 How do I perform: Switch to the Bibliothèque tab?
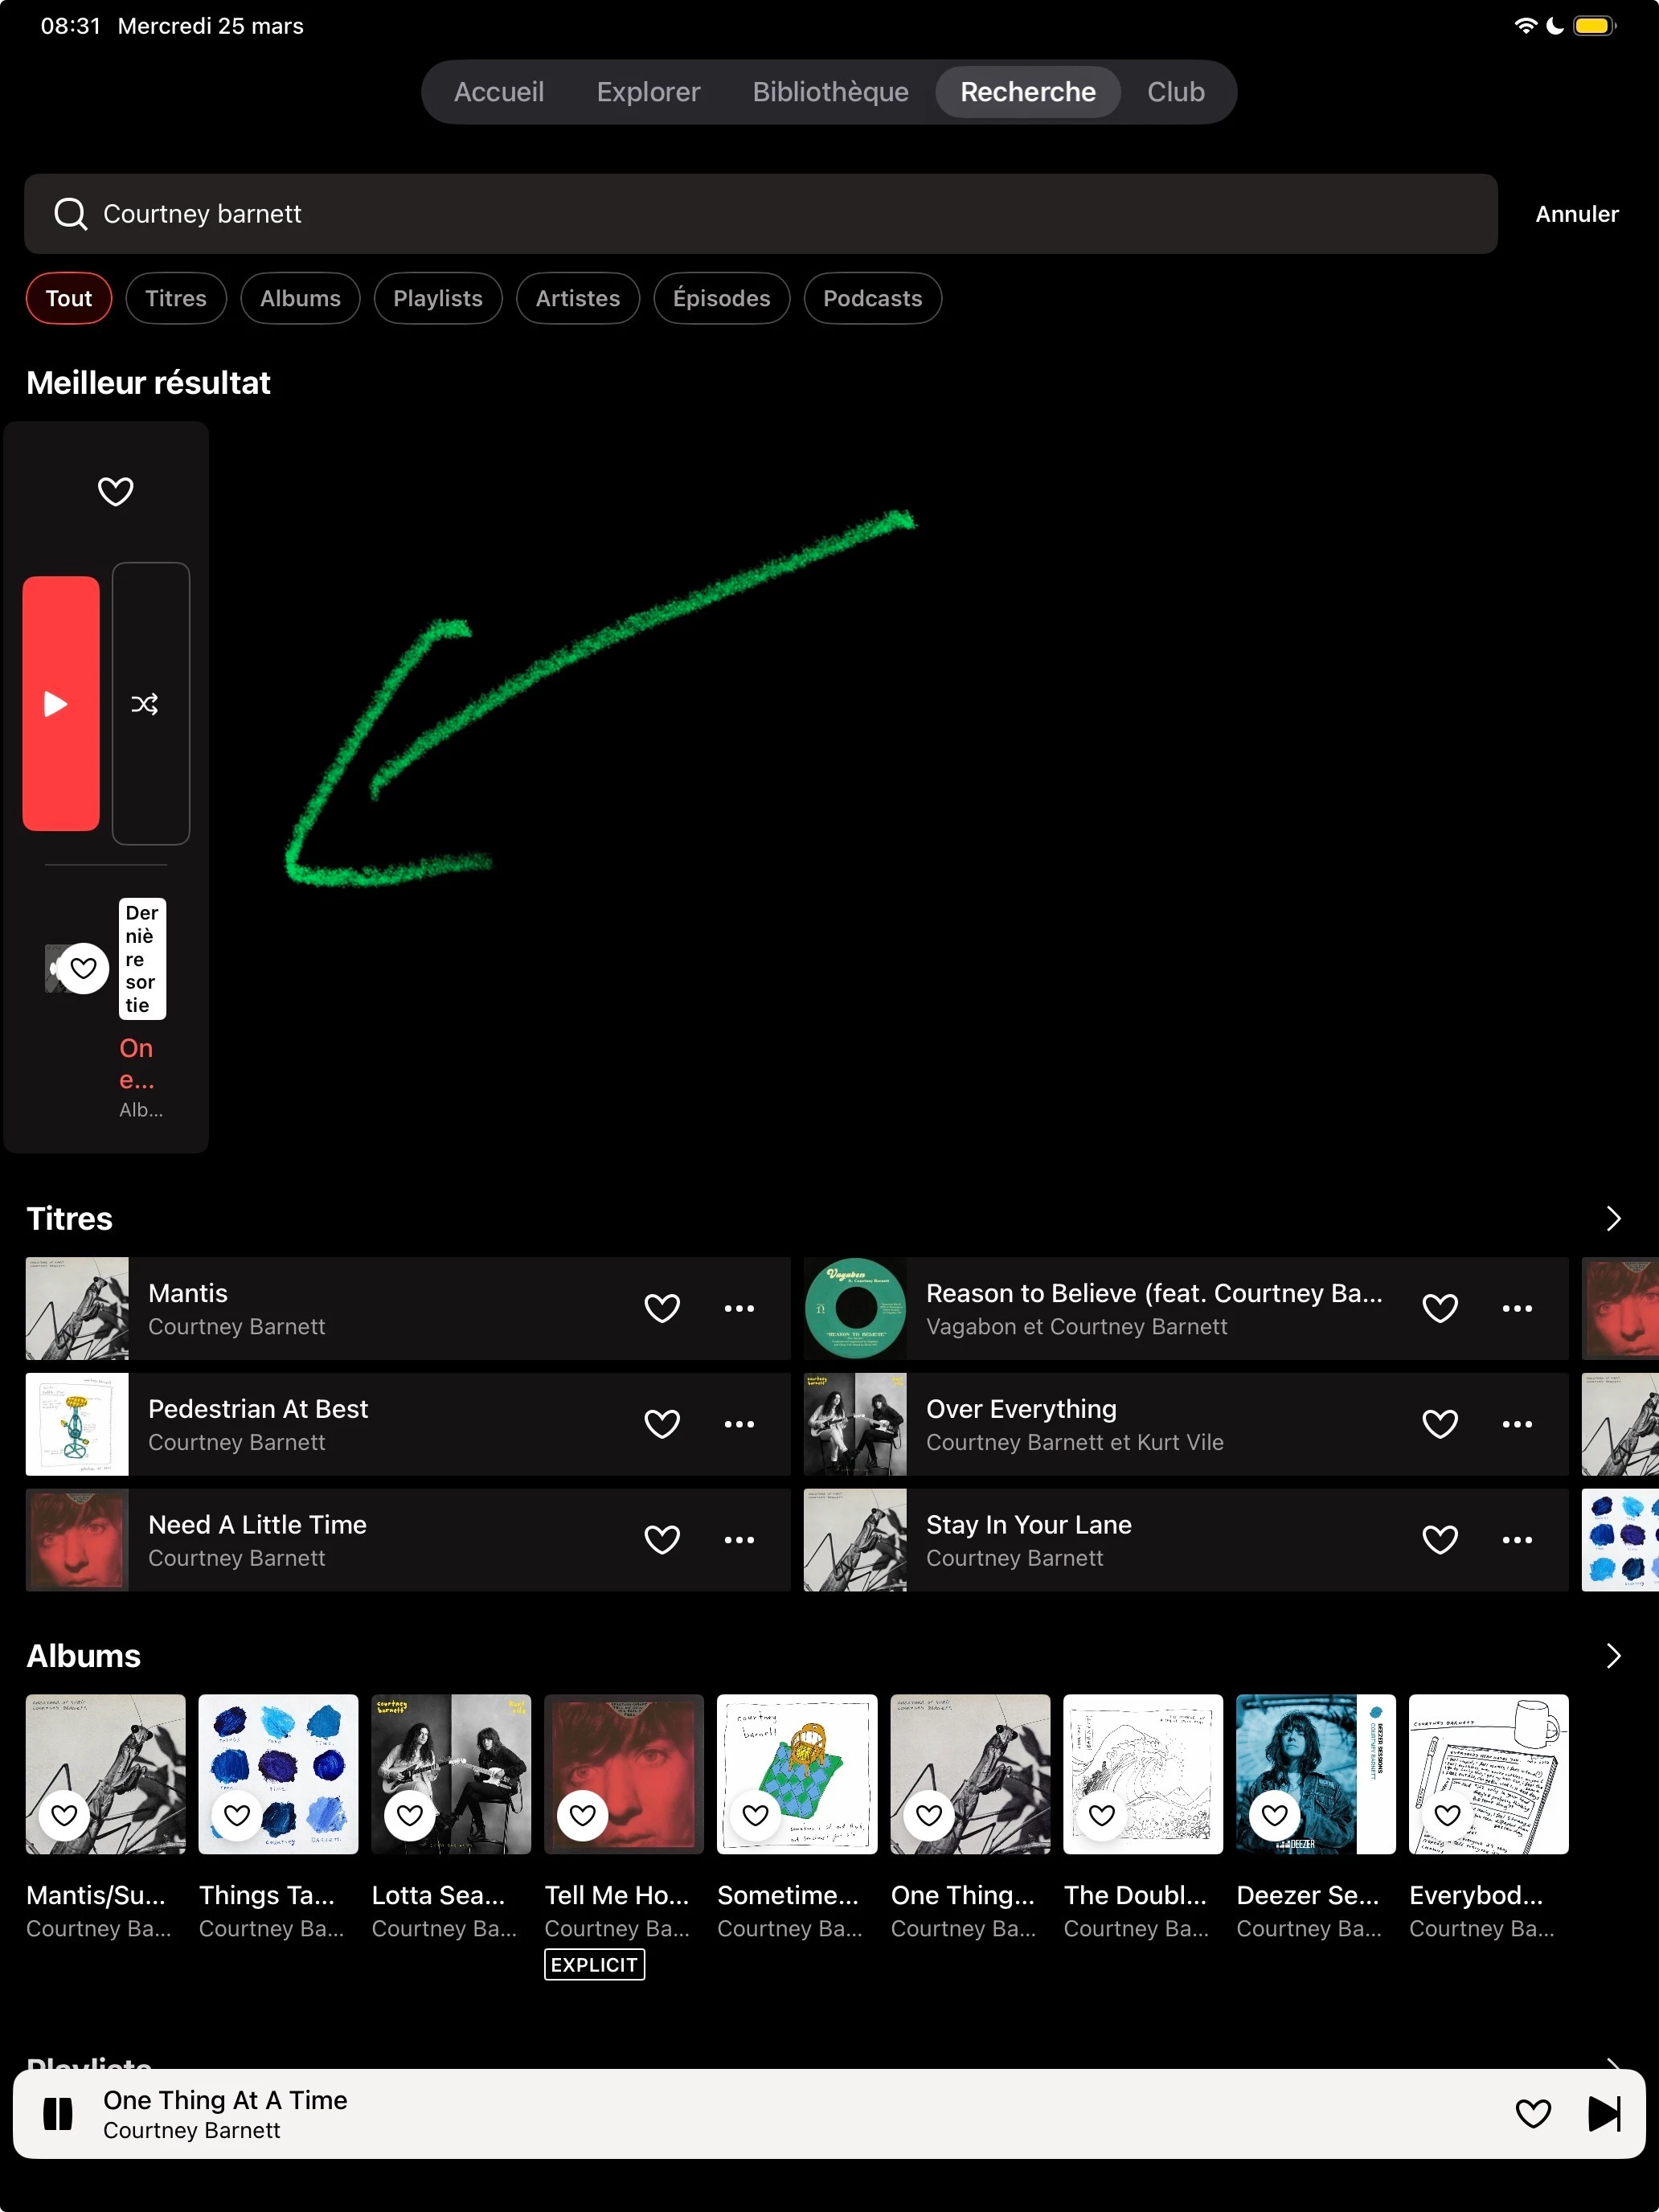pos(830,92)
